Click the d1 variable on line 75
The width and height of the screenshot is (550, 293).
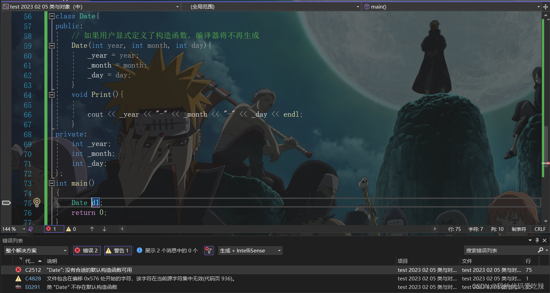tap(95, 203)
